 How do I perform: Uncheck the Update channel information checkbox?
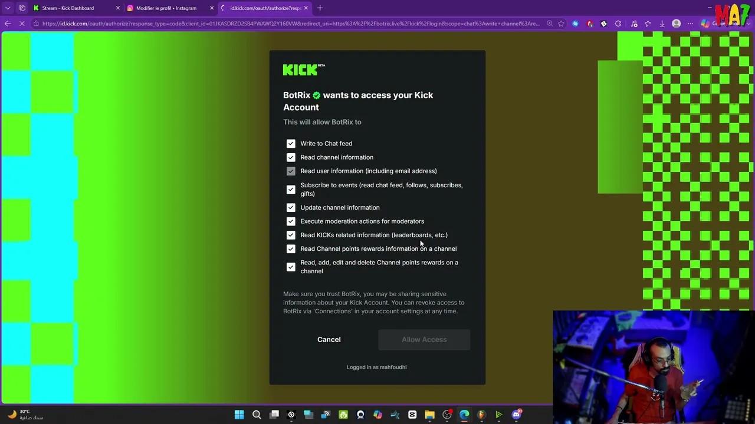point(291,207)
